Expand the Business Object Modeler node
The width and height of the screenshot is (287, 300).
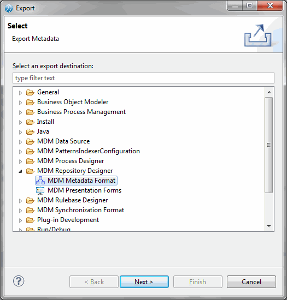coord(20,103)
